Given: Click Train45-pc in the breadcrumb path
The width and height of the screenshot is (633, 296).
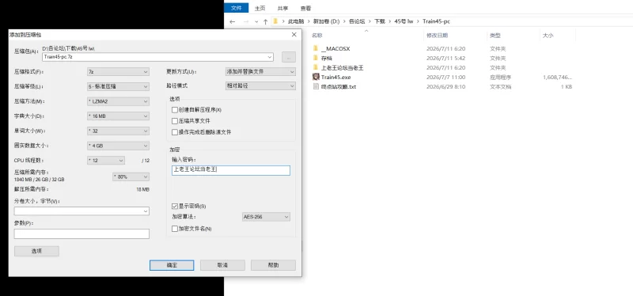Looking at the screenshot, I should [x=436, y=21].
